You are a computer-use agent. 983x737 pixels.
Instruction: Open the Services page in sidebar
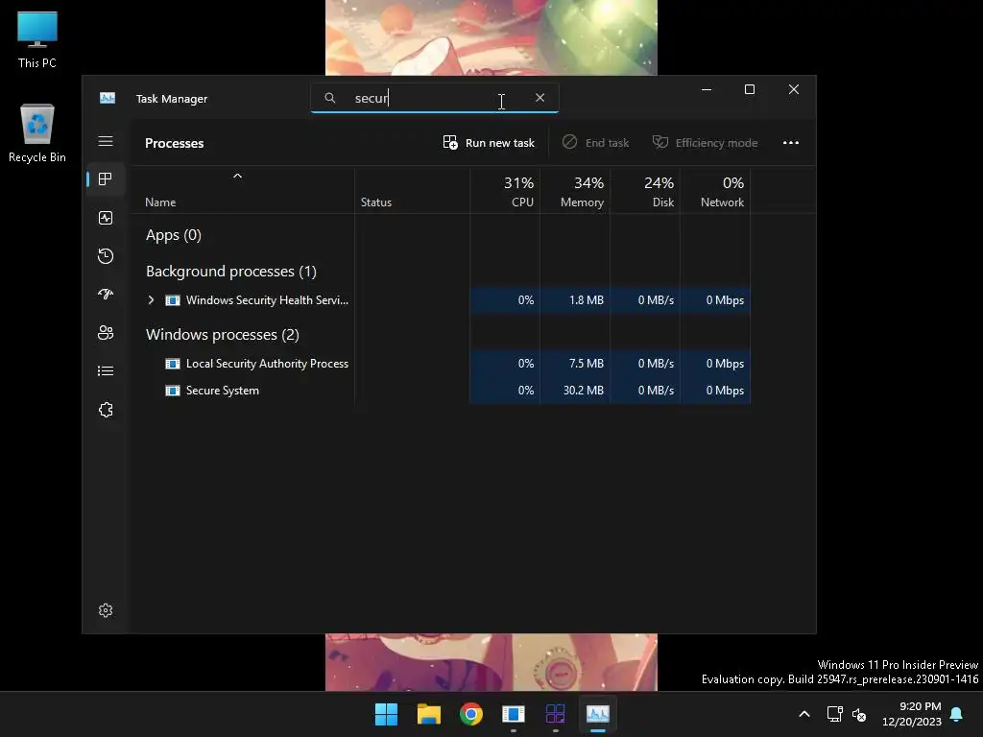pos(106,409)
